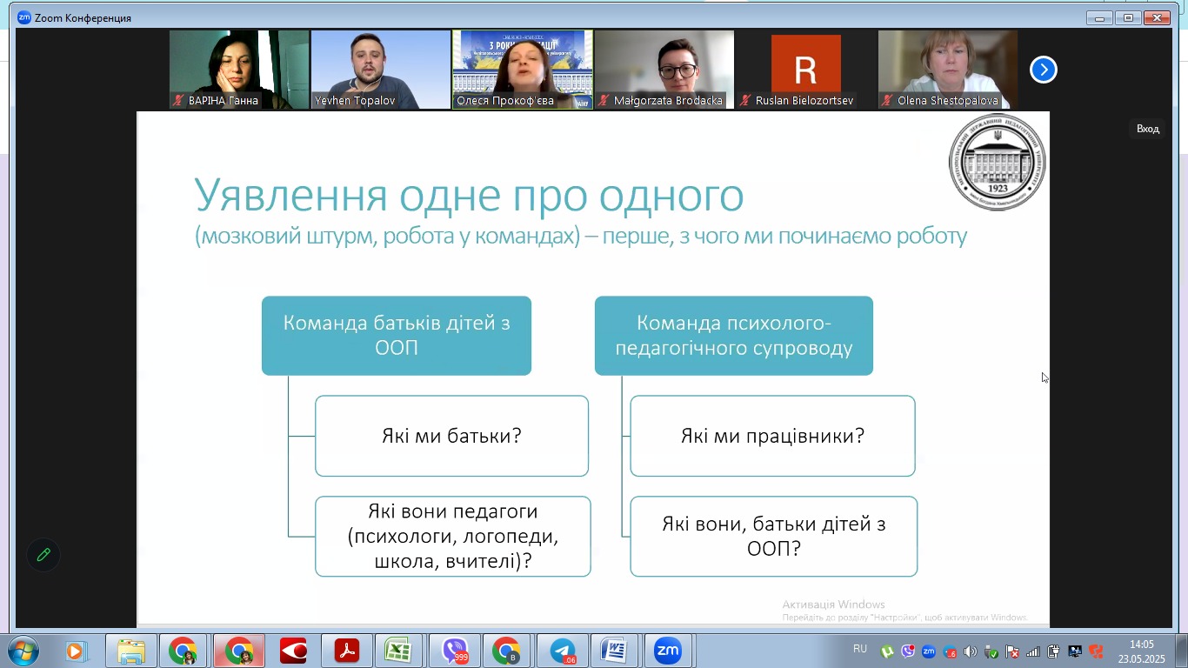Click Ruslan Bielozortsev's participant tile
The height and width of the screenshot is (668, 1188).
805,70
